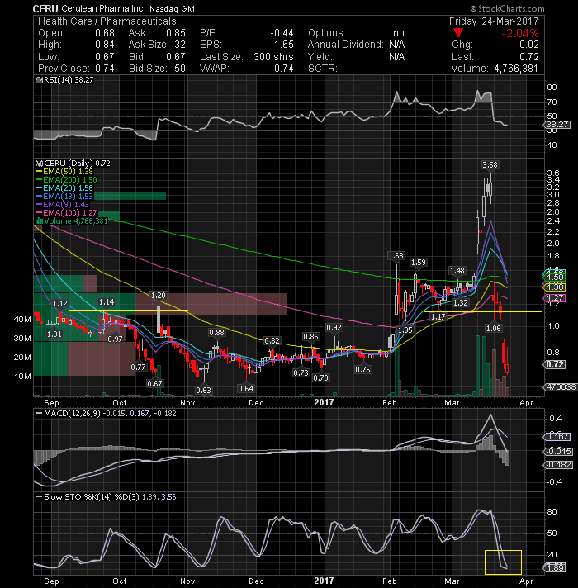Click the 1.89 stochastic value tag

coord(554,567)
